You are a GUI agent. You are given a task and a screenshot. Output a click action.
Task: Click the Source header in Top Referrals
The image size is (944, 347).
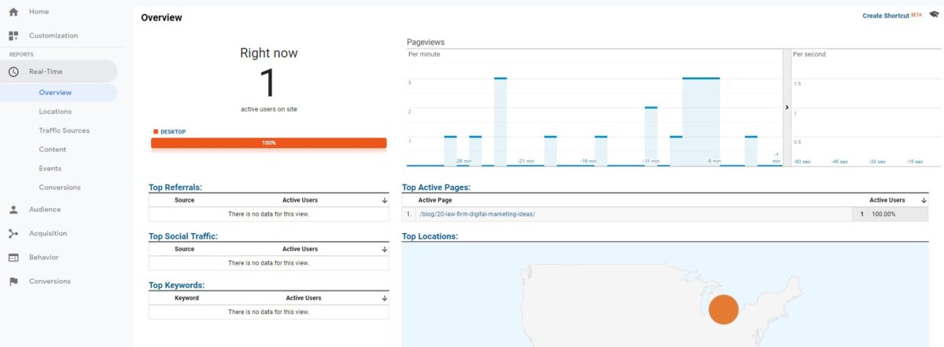[185, 200]
